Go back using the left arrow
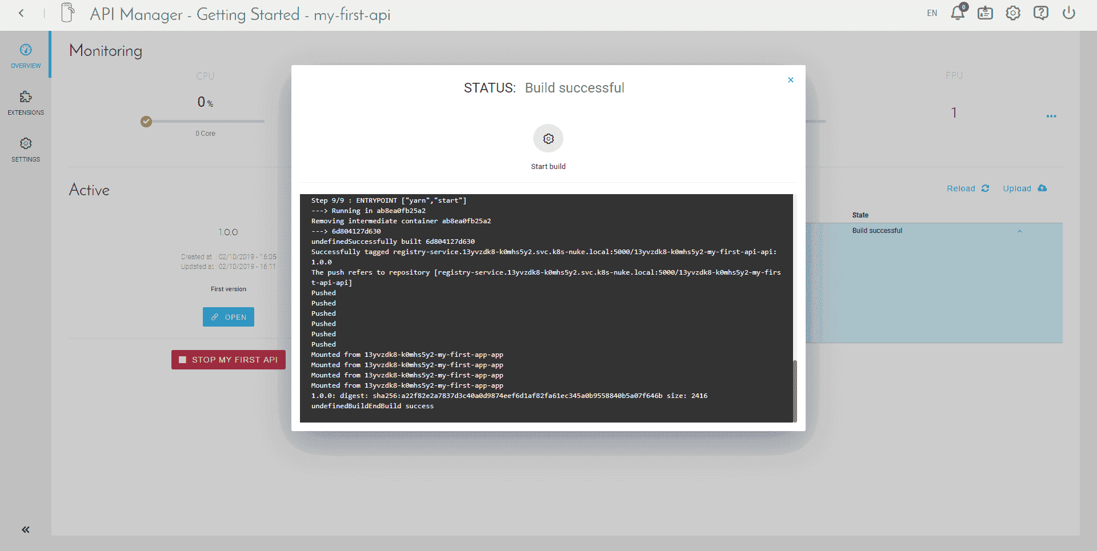 tap(21, 13)
